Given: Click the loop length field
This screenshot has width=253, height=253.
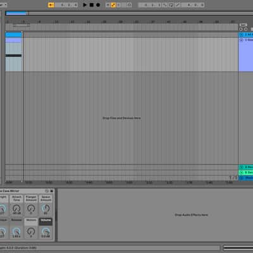Looking at the screenshot, I should coord(193,5).
